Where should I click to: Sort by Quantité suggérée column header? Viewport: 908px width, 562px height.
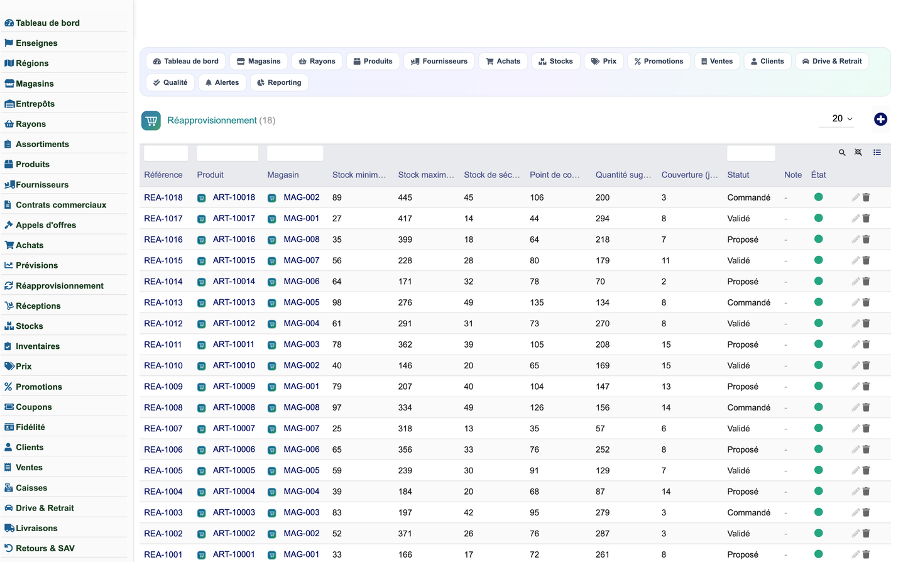point(623,175)
